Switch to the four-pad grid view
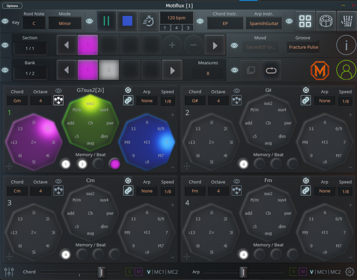The image size is (357, 280). (305, 21)
